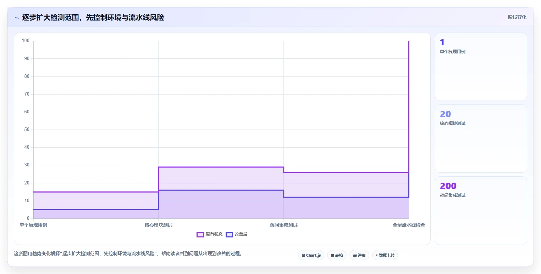Click the 原有状态 legend label
The image size is (541, 274).
click(x=214, y=234)
